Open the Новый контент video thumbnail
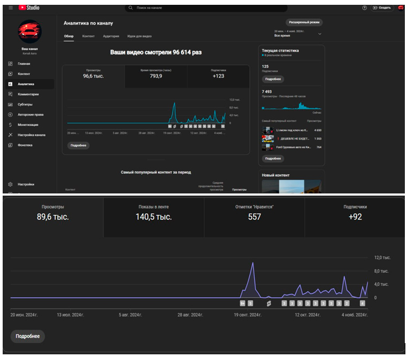 [x=291, y=187]
